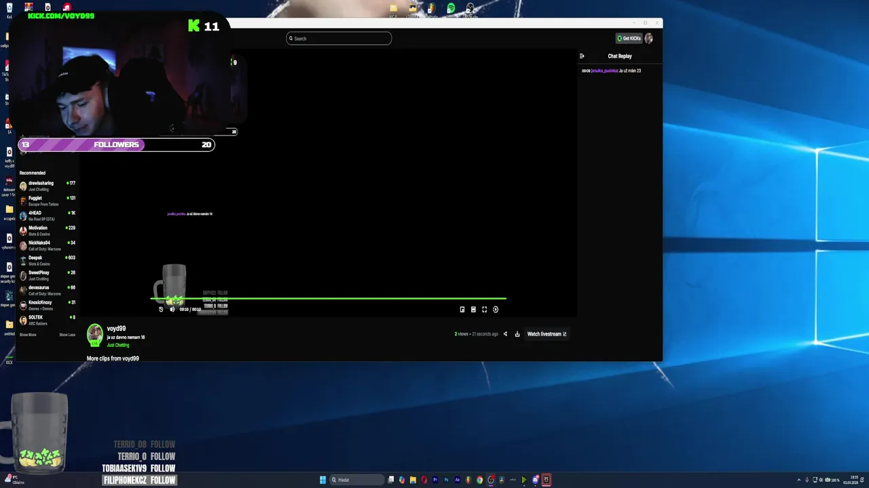Viewport: 869px width, 488px height.
Task: Open the voyd99 channel name link
Action: pyautogui.click(x=116, y=329)
